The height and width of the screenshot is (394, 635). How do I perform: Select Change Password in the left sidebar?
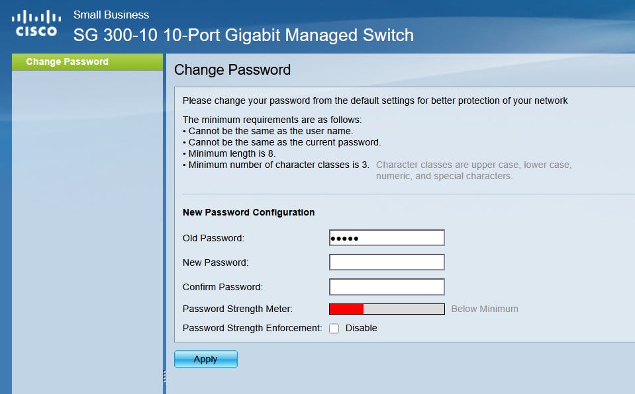click(x=67, y=61)
